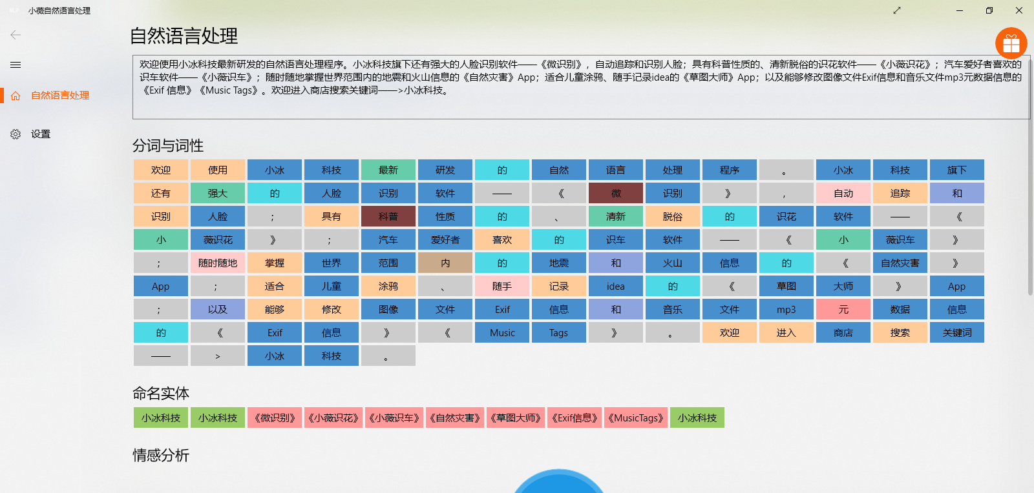
Task: Click the dark red 科普 tile
Action: pyautogui.click(x=388, y=216)
